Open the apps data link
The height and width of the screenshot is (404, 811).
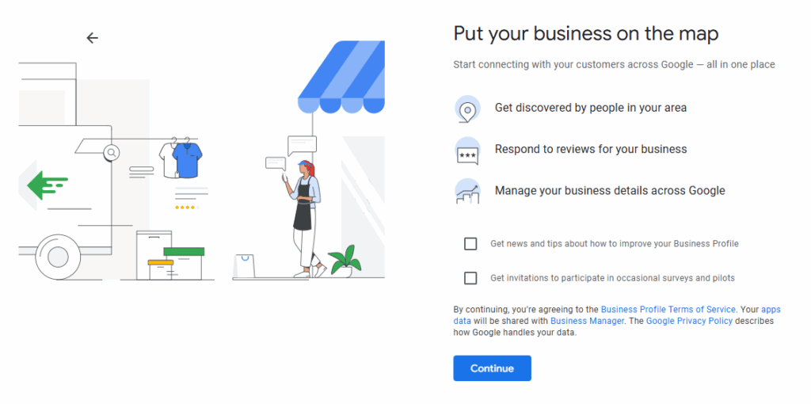click(771, 309)
